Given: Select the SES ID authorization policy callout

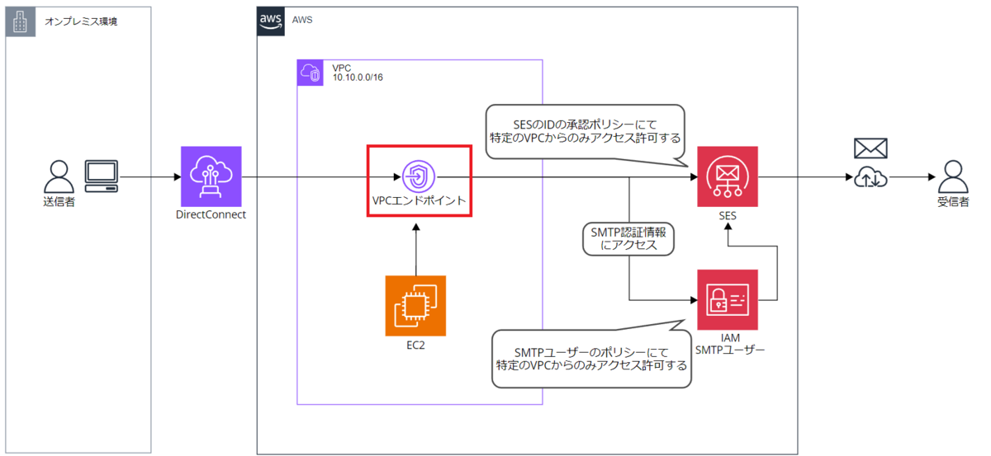Looking at the screenshot, I should pos(585,131).
